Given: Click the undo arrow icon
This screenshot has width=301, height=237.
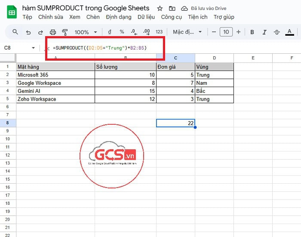Looking at the screenshot, I should pos(28,32).
